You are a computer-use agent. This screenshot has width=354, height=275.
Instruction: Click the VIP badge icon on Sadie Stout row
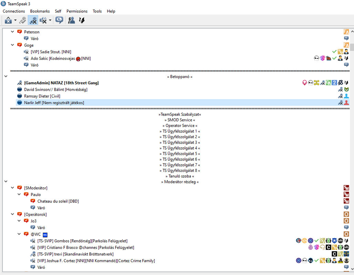pos(340,52)
